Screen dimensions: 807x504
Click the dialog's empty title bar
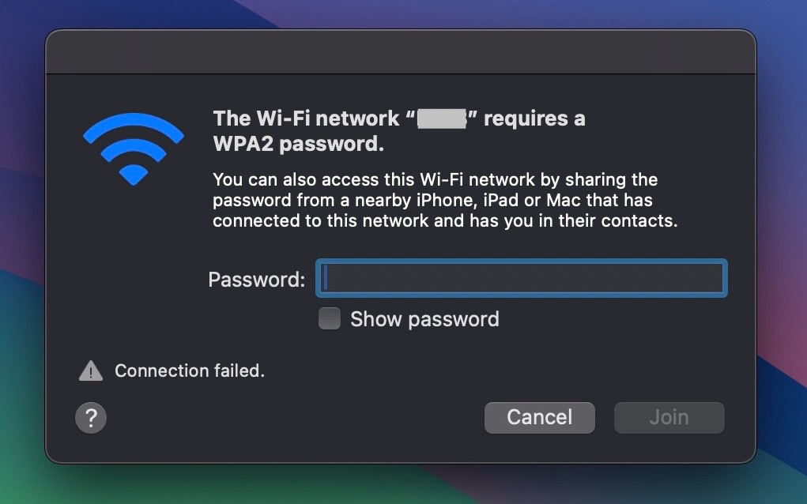400,52
